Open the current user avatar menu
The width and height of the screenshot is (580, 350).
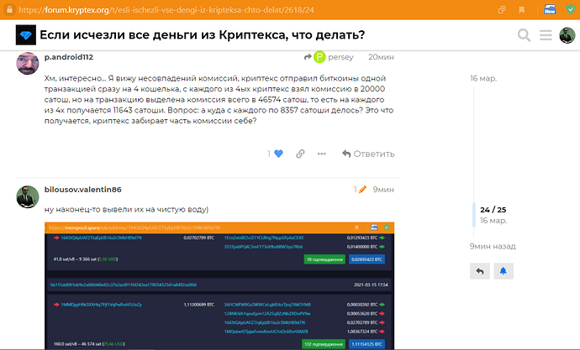(x=567, y=35)
